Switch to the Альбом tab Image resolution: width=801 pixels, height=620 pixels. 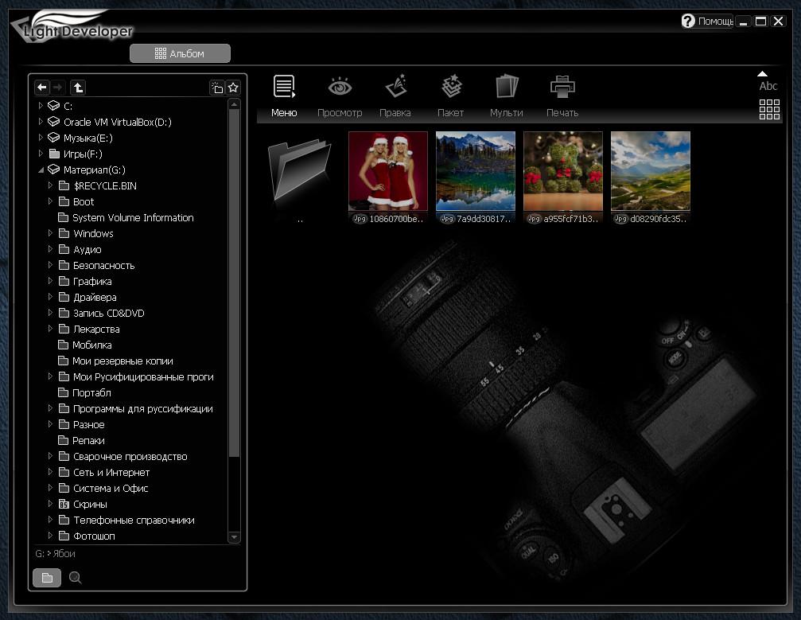[x=180, y=53]
